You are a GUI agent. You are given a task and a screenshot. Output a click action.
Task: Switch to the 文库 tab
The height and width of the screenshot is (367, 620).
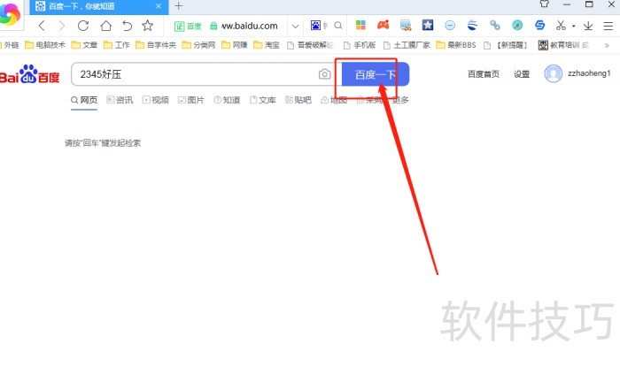click(262, 100)
